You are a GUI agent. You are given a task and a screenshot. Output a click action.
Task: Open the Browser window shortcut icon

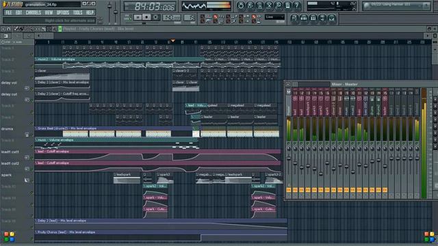(322, 18)
